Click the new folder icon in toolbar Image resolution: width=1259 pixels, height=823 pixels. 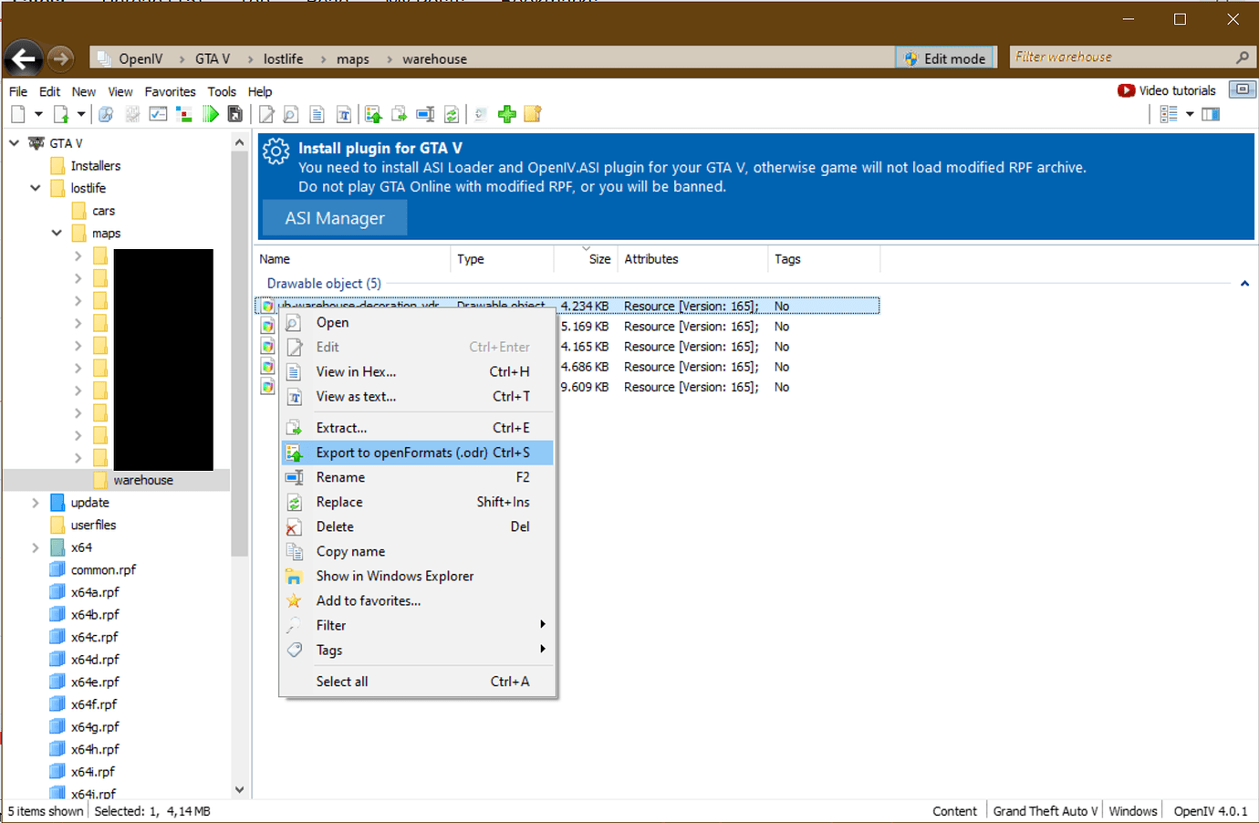click(533, 114)
